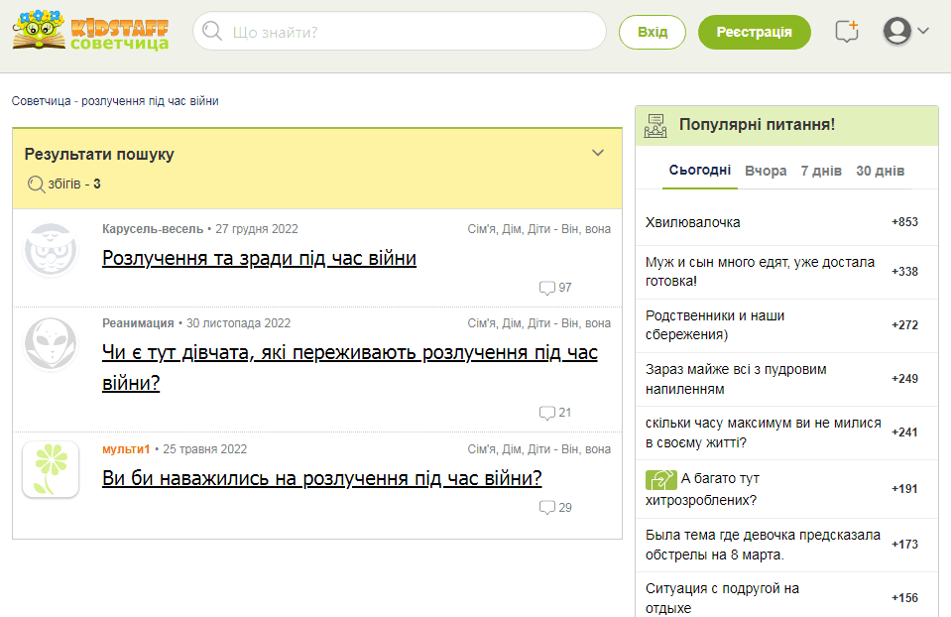The width and height of the screenshot is (951, 617).
Task: Focus the Що знайти? search field
Action: [400, 31]
